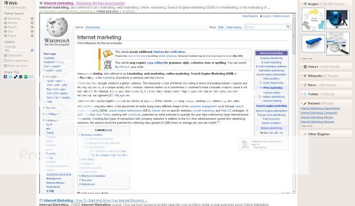Open the globe image thumbnail in Images
This screenshot has width=355, height=206.
(338, 19)
